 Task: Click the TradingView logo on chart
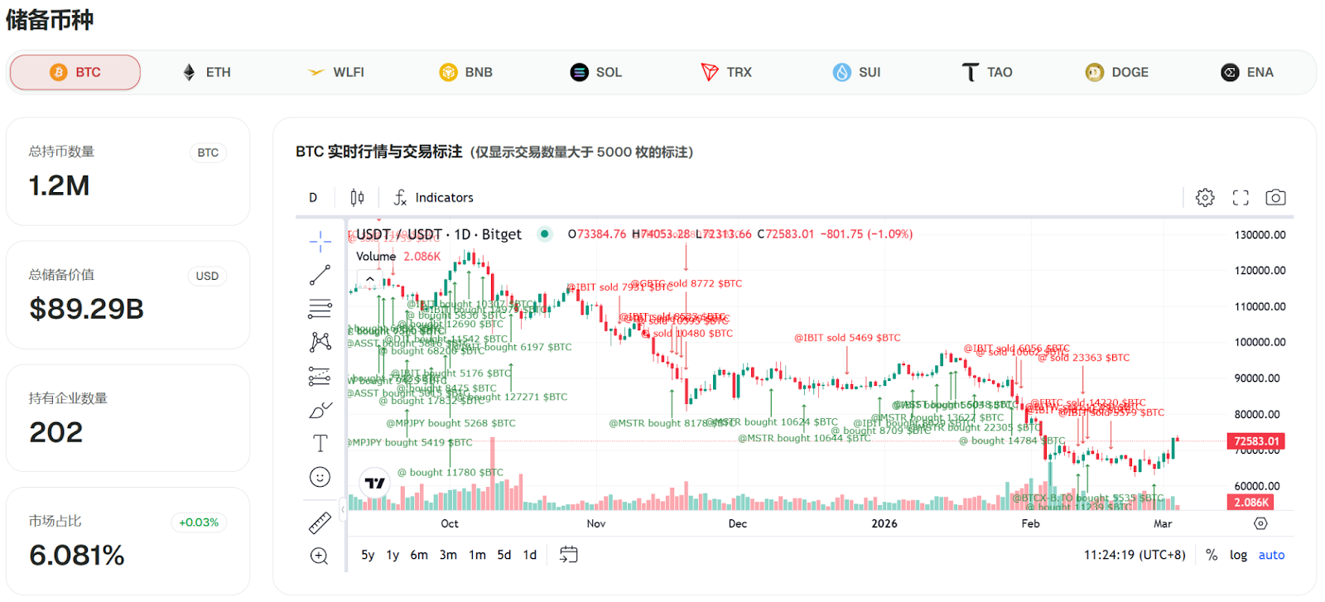tap(374, 483)
